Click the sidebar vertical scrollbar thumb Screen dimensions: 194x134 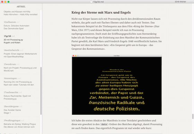[x=41, y=91]
